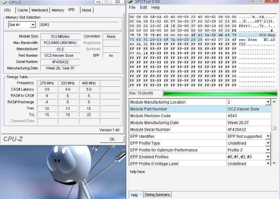Click the Manufacturer OCZ field in CPU-Z

60,49
